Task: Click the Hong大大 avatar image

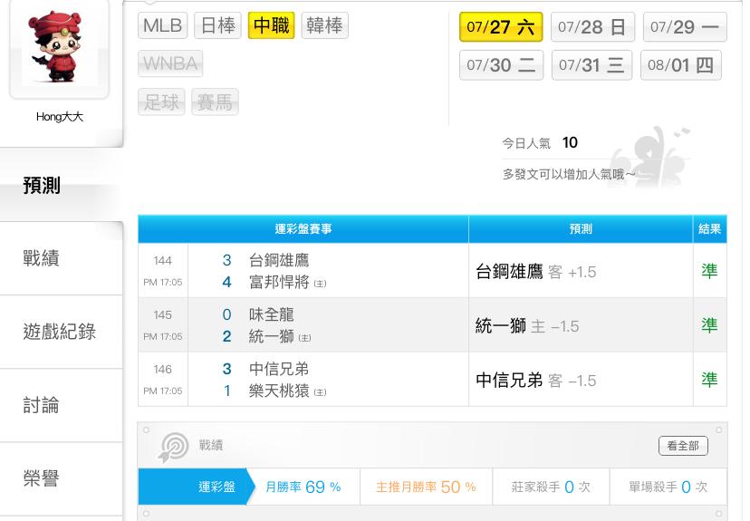Action: pyautogui.click(x=60, y=47)
